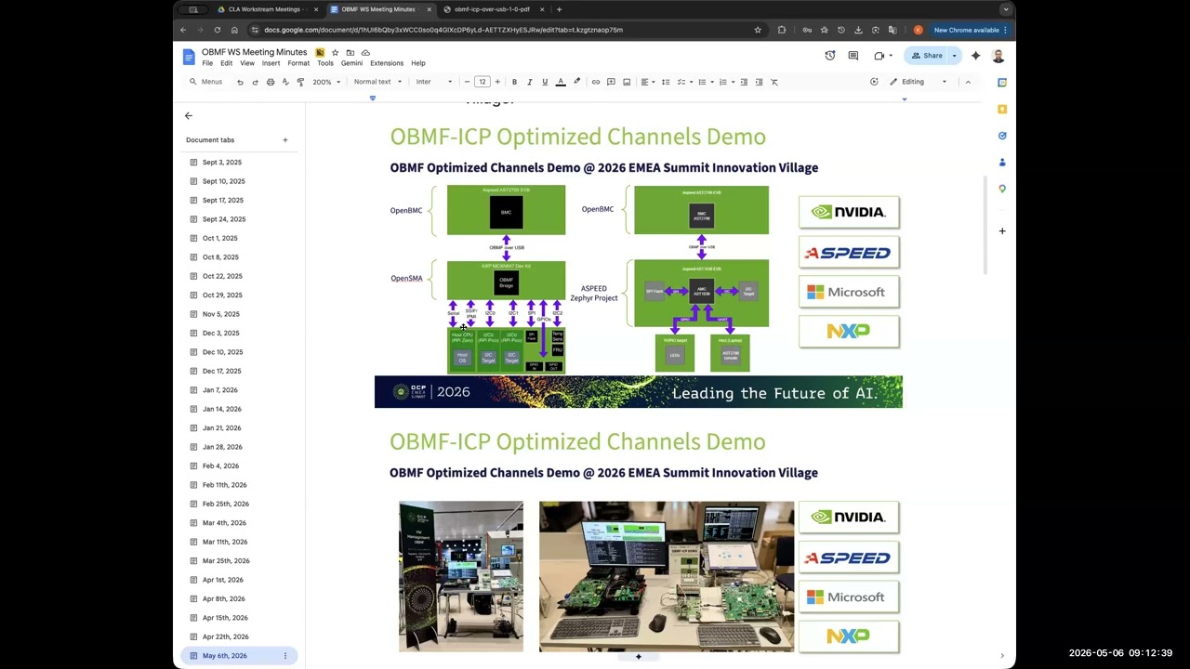Open the Insert menu

click(271, 63)
